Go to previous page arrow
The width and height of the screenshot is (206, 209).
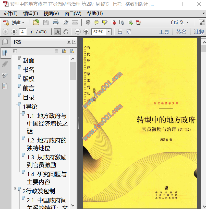click(5, 32)
